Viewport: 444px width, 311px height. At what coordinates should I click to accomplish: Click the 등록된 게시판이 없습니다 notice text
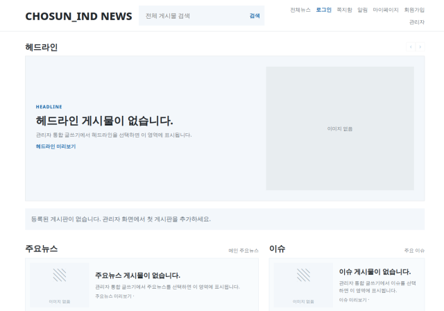pos(121,219)
